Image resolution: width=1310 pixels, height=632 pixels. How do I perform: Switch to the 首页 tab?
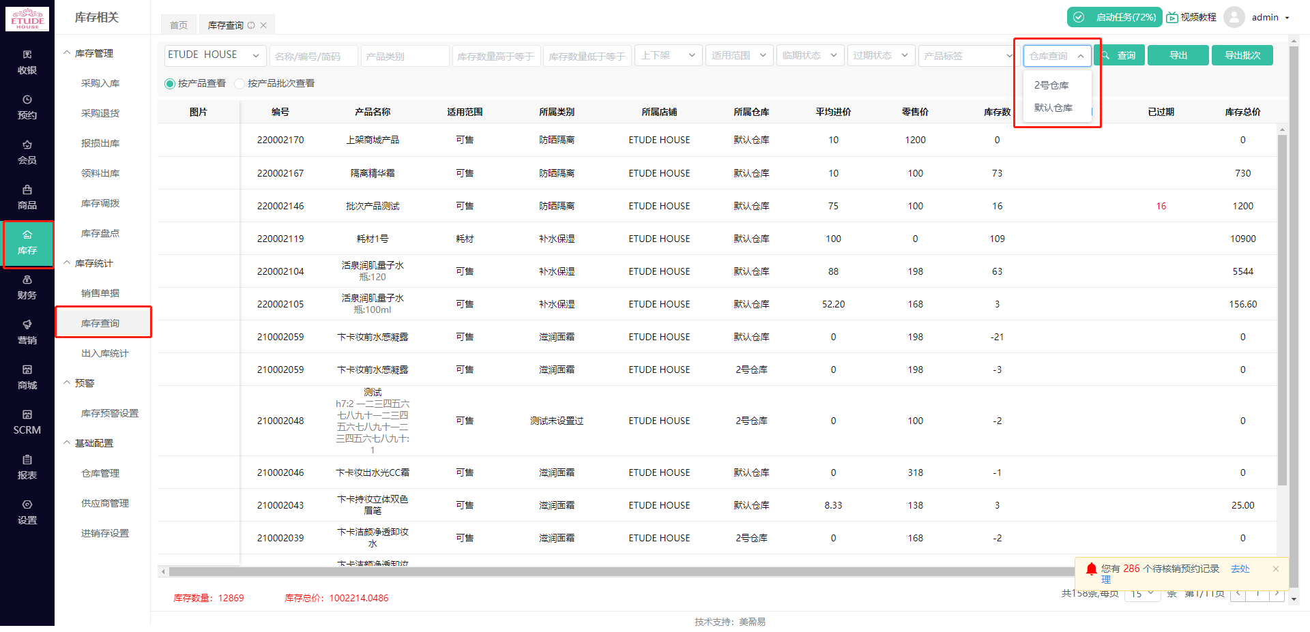[178, 25]
